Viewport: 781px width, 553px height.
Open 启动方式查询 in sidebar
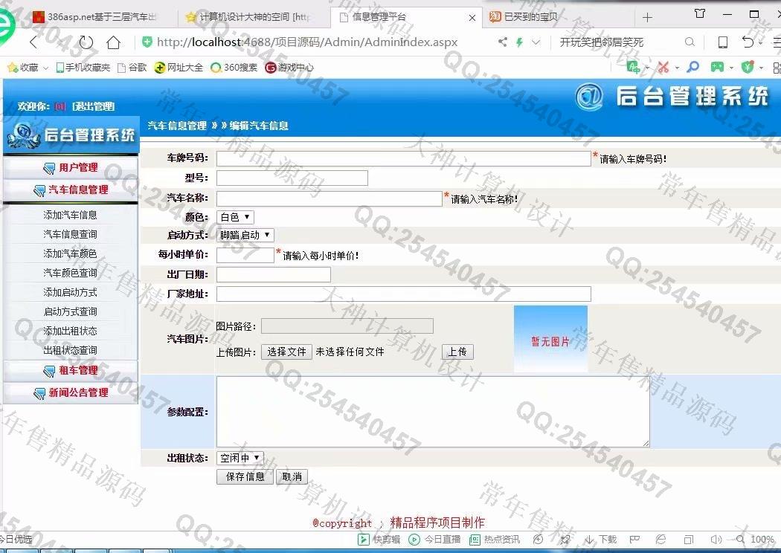pos(70,311)
